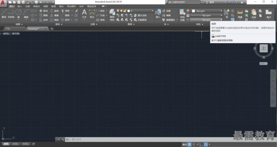
Task: Expand the Annotation (注释) panel
Action: click(94, 24)
